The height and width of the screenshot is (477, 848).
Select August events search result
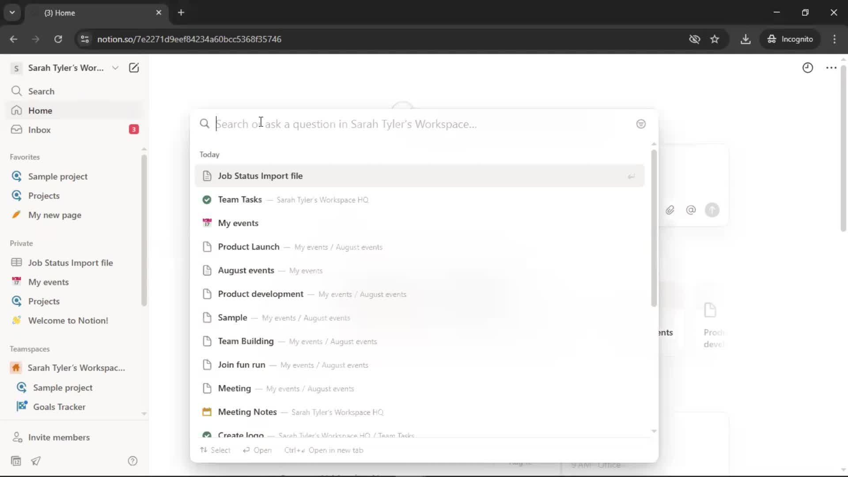(x=420, y=270)
